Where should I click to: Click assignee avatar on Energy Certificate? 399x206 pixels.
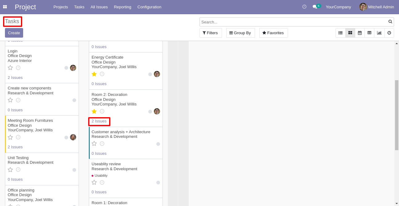click(x=157, y=74)
